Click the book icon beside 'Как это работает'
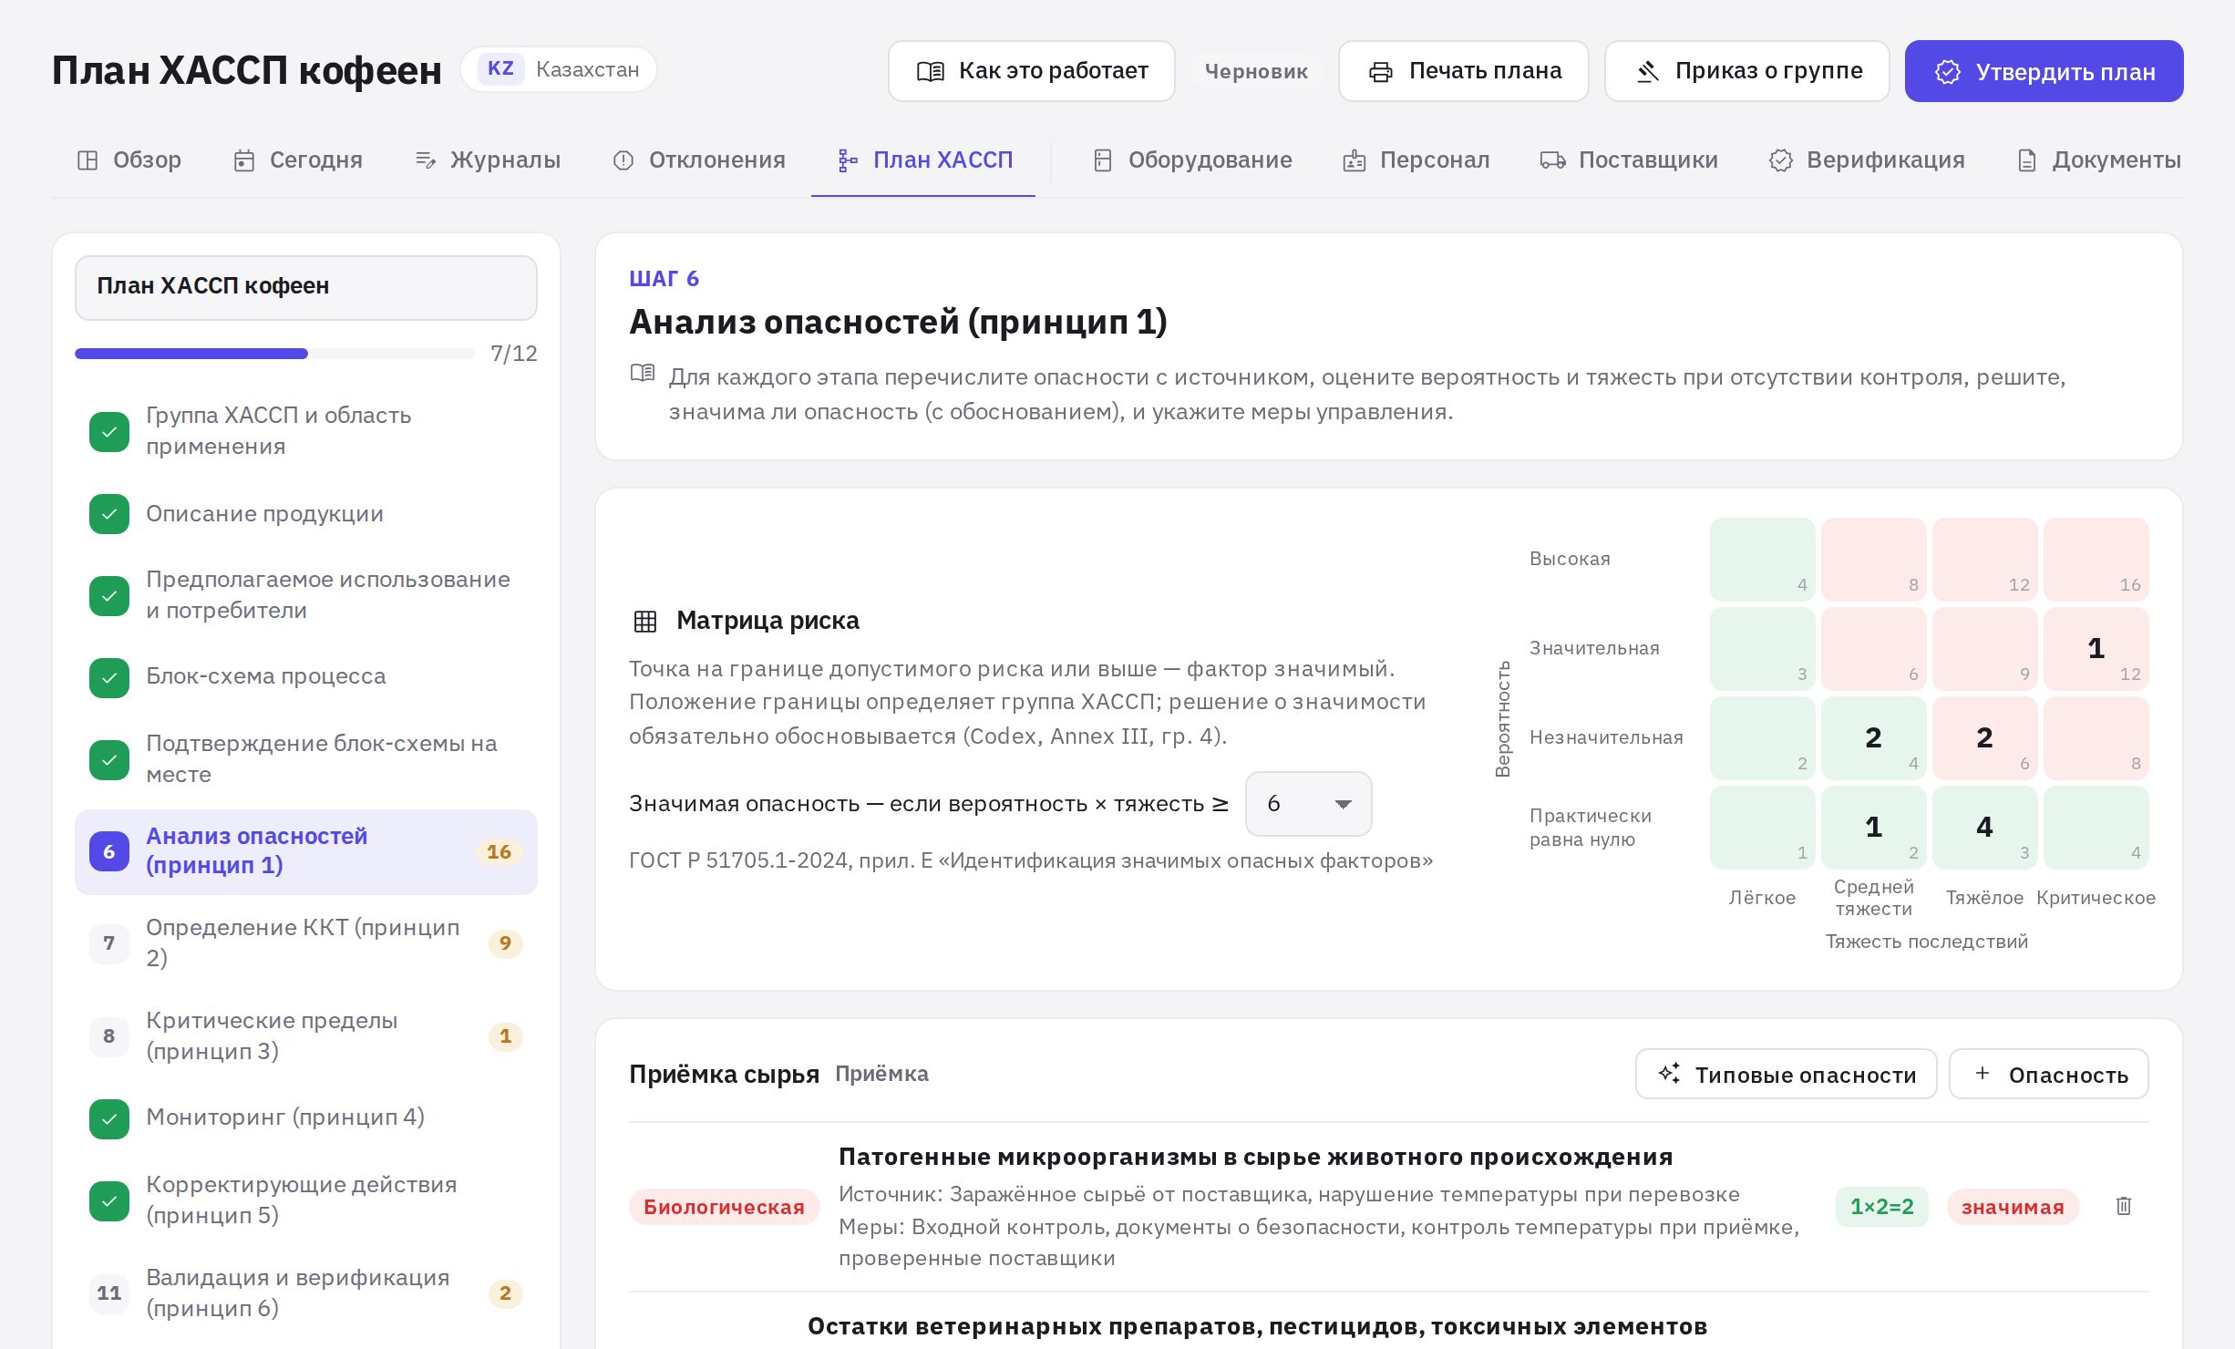2235x1349 pixels. pyautogui.click(x=930, y=71)
